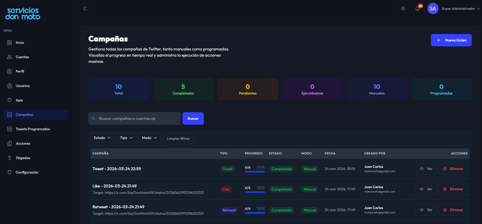Collapse sidebar with hamburger menu icon
Image resolution: width=482 pixels, height=224 pixels.
(85, 9)
